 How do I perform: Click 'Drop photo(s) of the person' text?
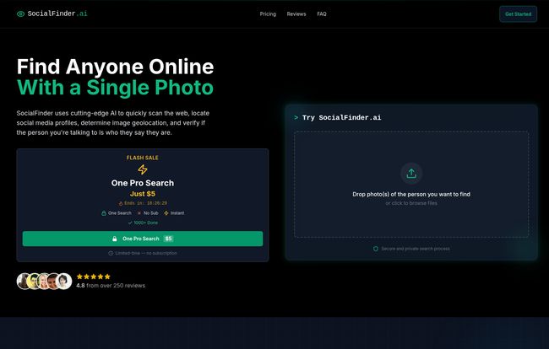[411, 194]
